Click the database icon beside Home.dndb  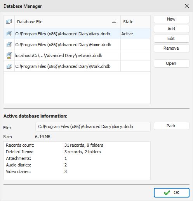pyautogui.click(x=9, y=45)
